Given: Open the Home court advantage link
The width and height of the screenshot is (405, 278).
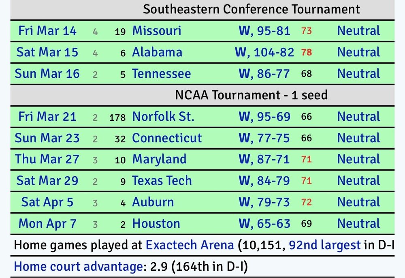Looking at the screenshot, I should (77, 267).
